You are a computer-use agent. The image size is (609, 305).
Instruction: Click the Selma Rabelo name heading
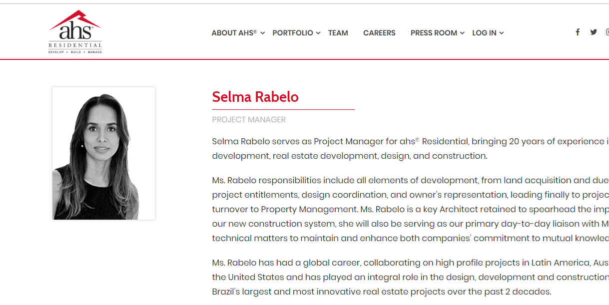click(255, 97)
